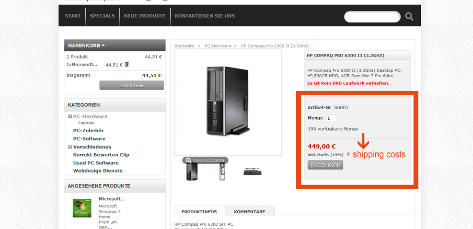
Task: Open Startseite breadcrumb link
Action: point(184,46)
